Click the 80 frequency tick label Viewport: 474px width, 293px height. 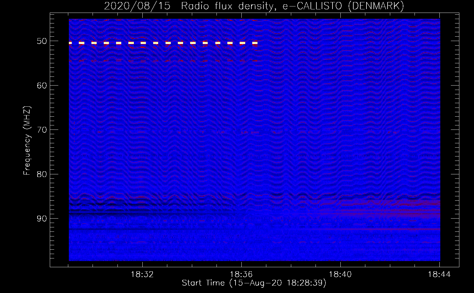click(x=42, y=174)
